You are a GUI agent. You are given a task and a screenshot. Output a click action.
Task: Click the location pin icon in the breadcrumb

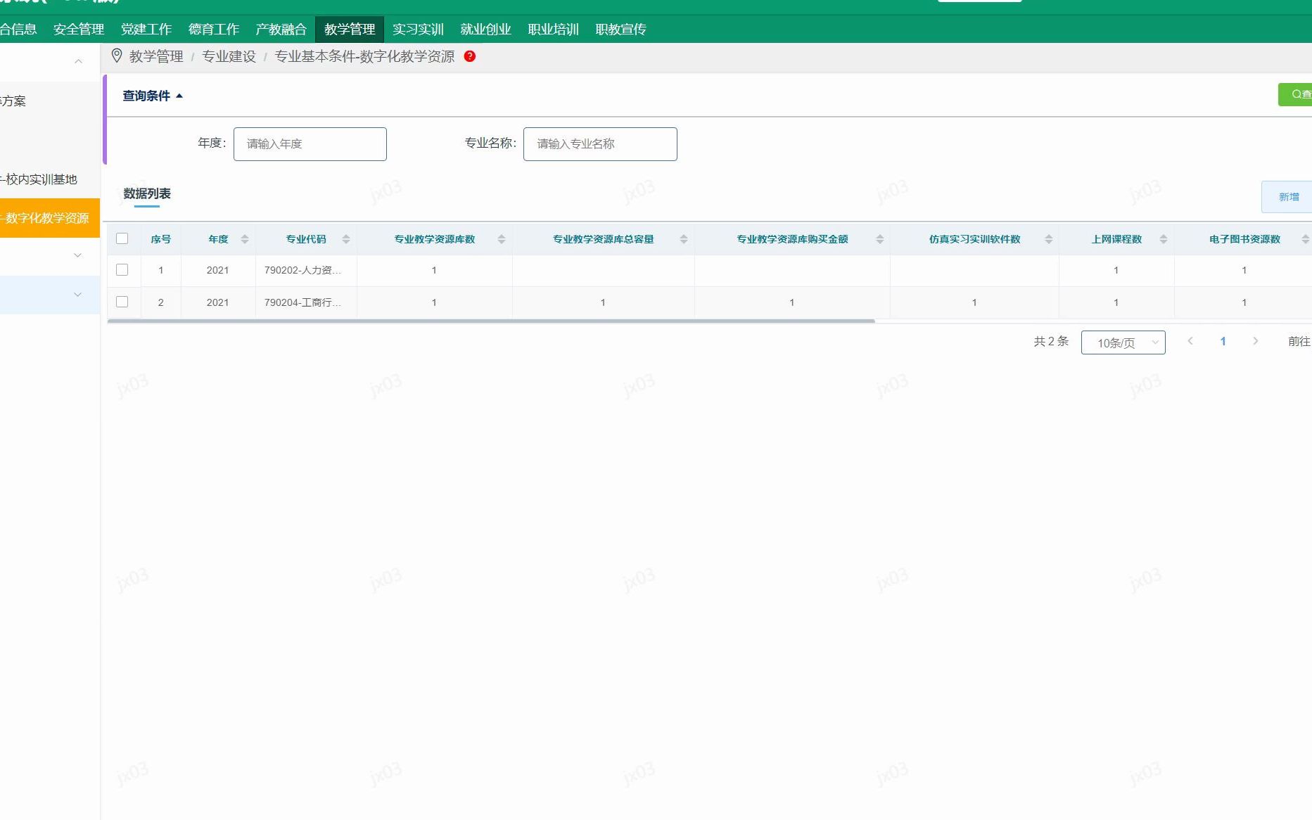pyautogui.click(x=117, y=57)
